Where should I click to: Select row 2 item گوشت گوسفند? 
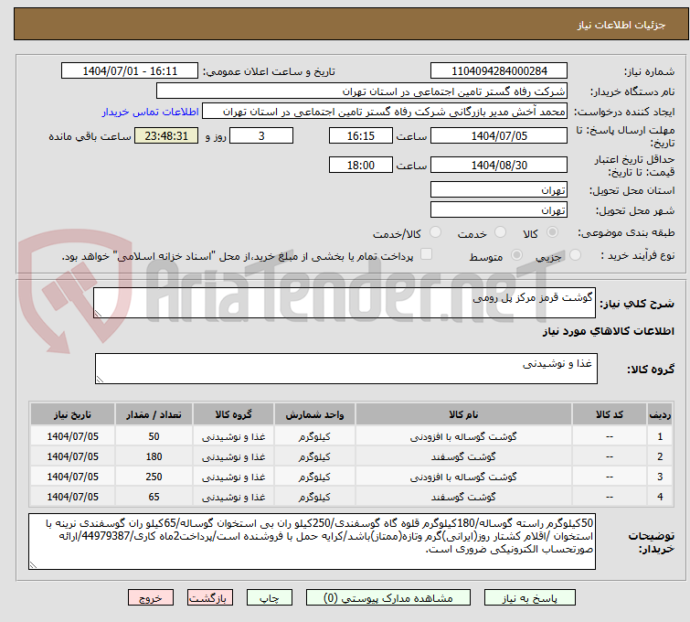click(x=463, y=456)
